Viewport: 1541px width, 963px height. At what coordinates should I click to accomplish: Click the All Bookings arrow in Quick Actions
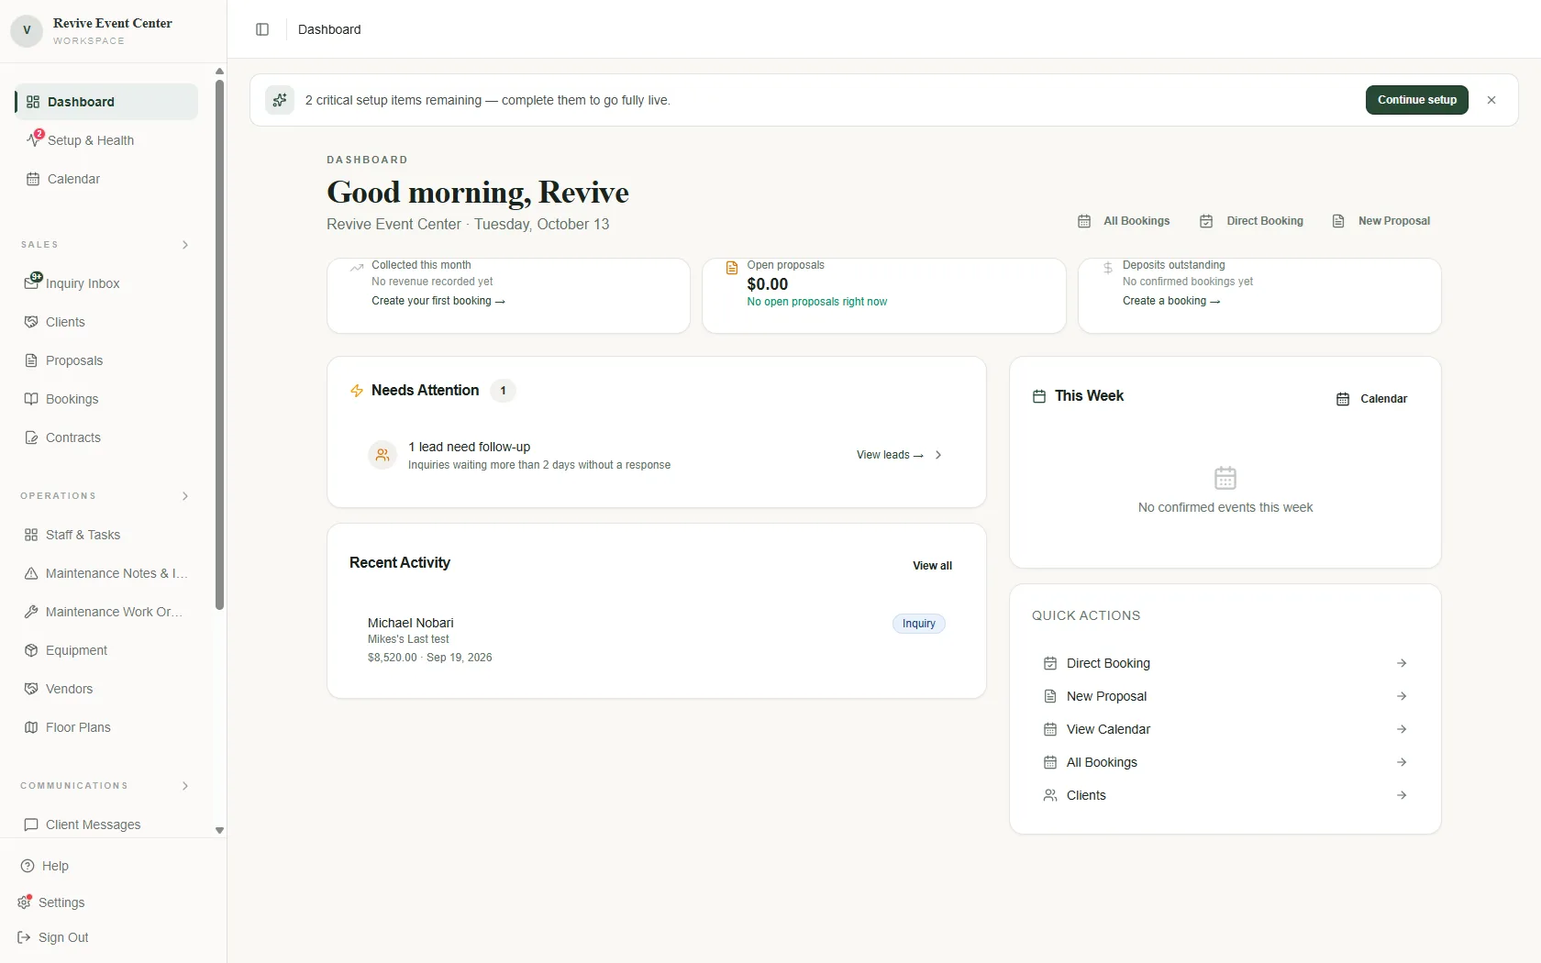click(x=1402, y=762)
